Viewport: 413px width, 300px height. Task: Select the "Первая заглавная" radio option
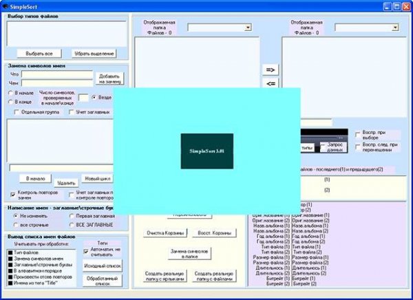[72, 216]
